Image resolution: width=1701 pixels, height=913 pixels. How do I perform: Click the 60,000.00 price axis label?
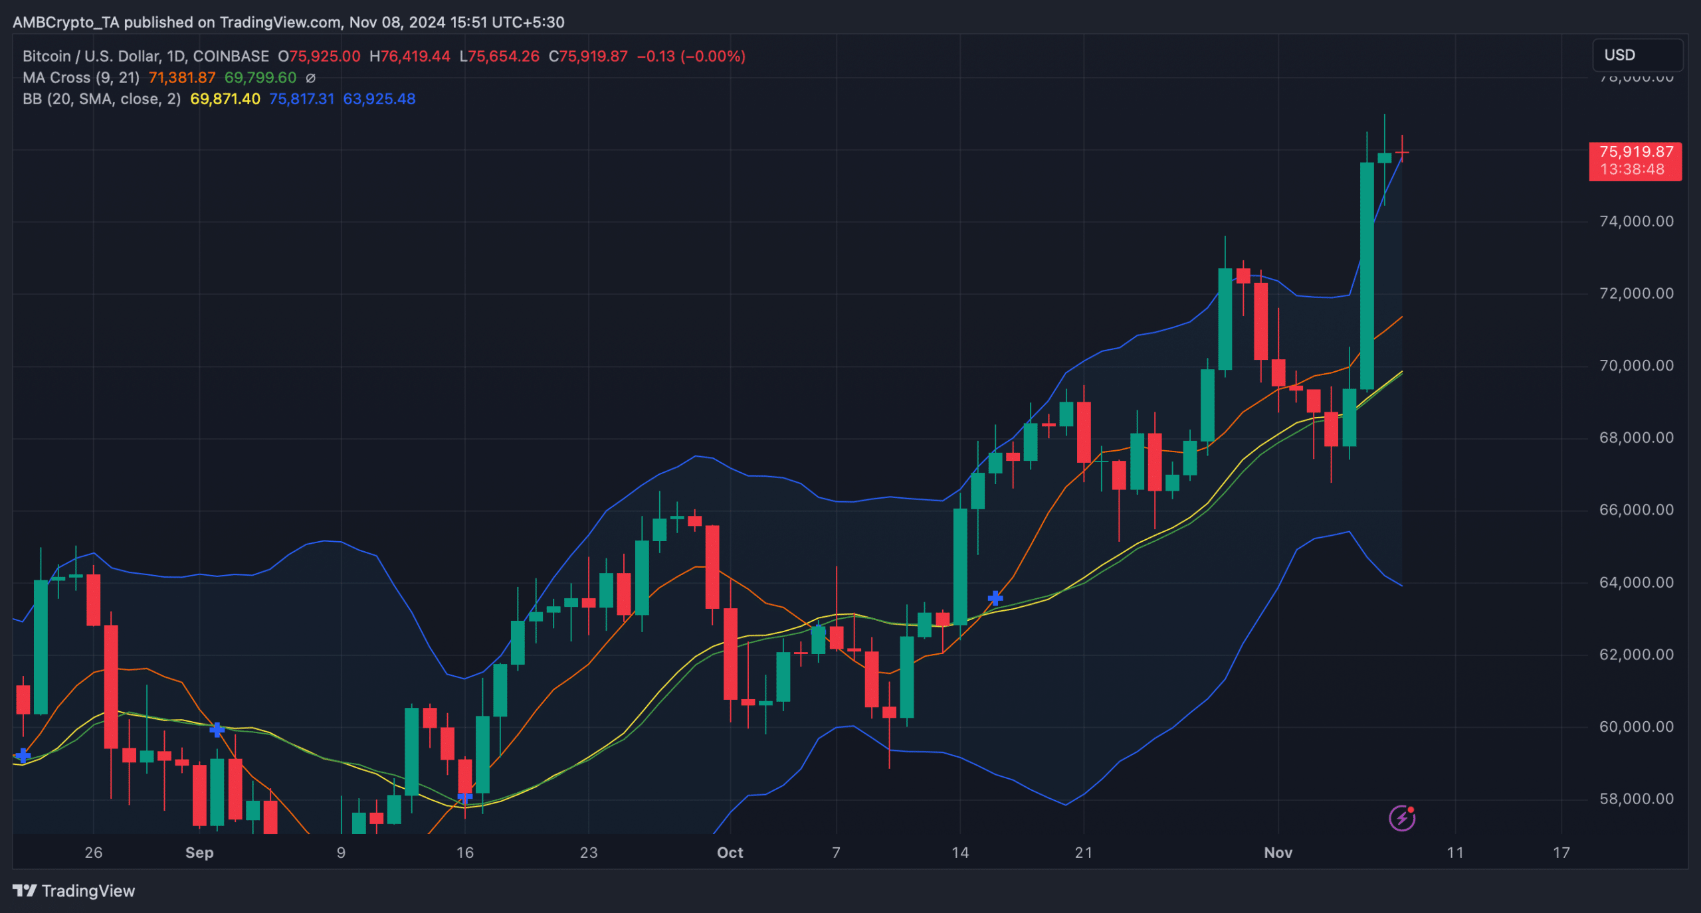pos(1637,727)
